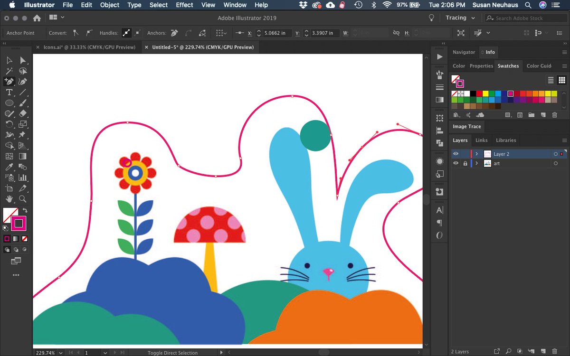Image resolution: width=570 pixels, height=356 pixels.
Task: Select the Ellipse tool
Action: [9, 103]
